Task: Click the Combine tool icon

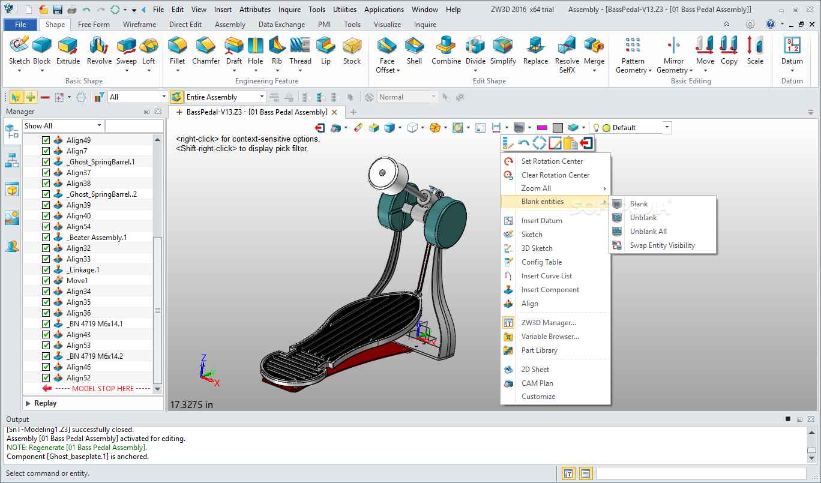Action: point(446,50)
